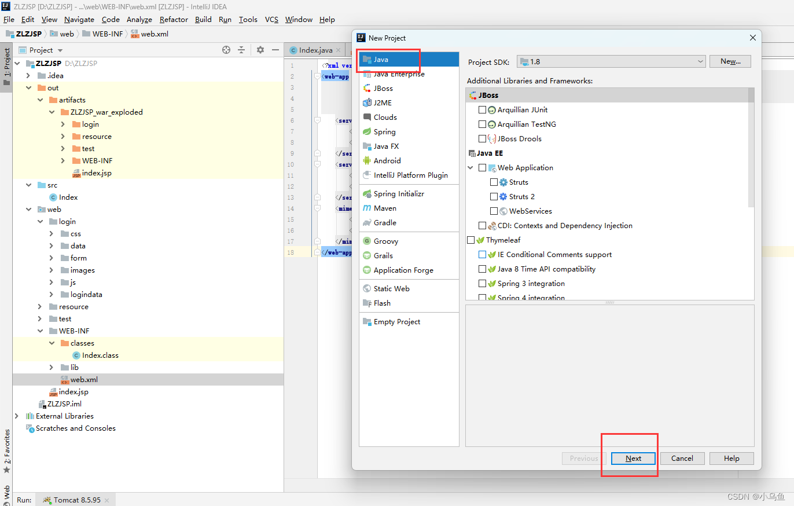This screenshot has height=506, width=794.
Task: Collapse the out folder
Action: click(28, 88)
